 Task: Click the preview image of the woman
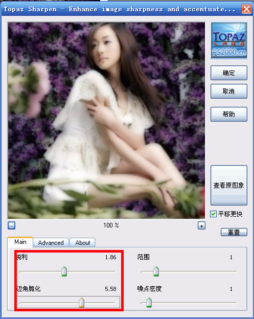pyautogui.click(x=106, y=121)
